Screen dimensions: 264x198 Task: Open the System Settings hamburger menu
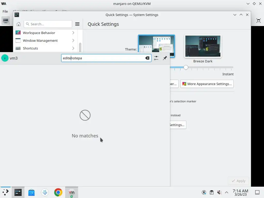(77, 24)
